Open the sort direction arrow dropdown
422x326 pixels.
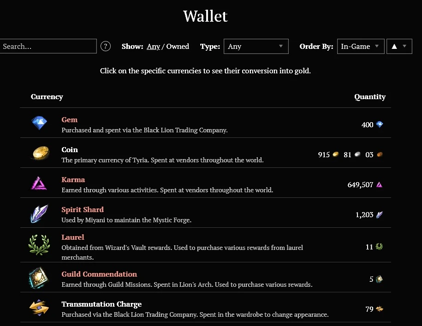[399, 46]
